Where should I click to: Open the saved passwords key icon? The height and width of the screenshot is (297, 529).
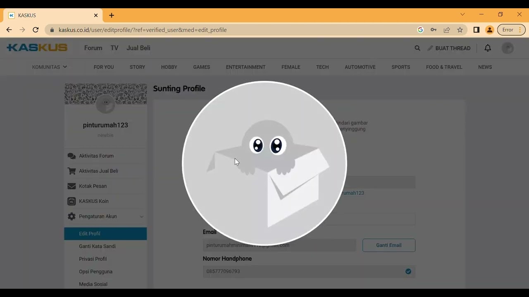pos(434,30)
